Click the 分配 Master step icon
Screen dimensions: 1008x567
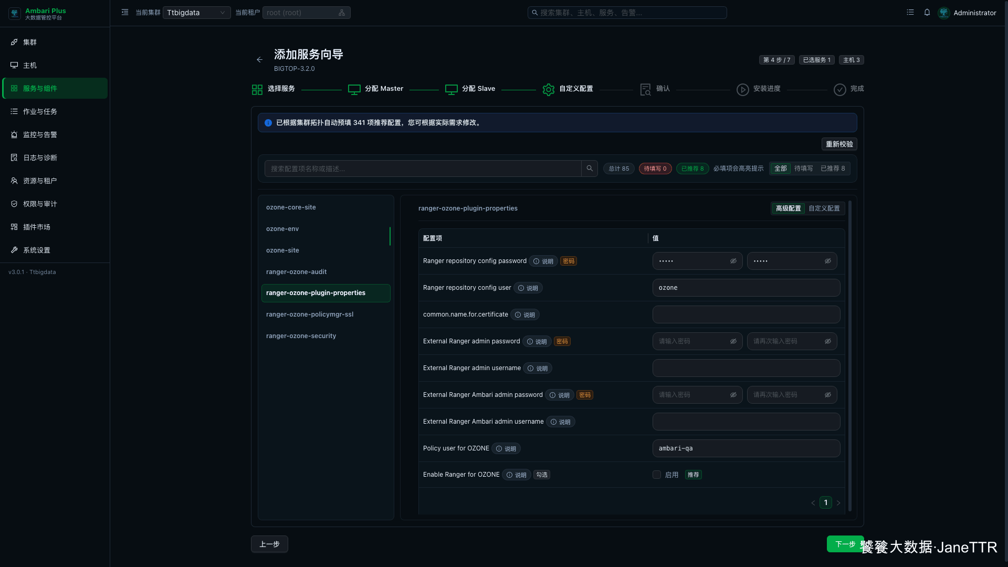pyautogui.click(x=354, y=90)
